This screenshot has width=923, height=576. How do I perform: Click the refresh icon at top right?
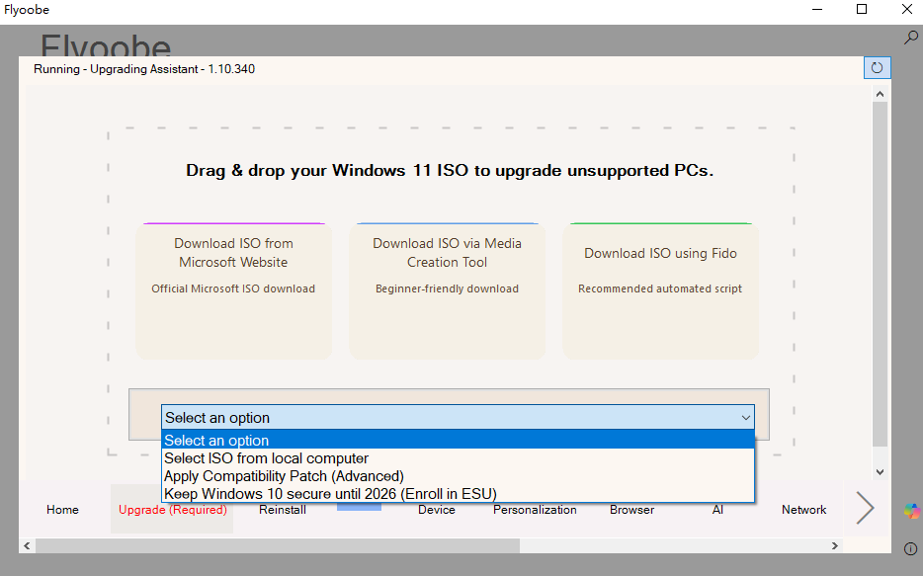click(877, 67)
